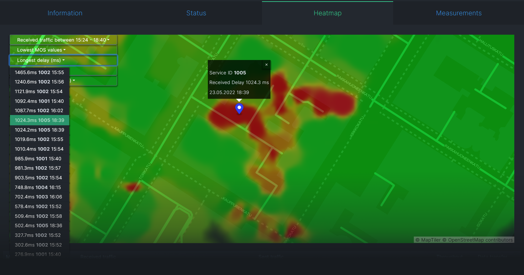The width and height of the screenshot is (524, 275).
Task: Collapse the Longest delay (ms) dropdown
Action: (x=64, y=60)
